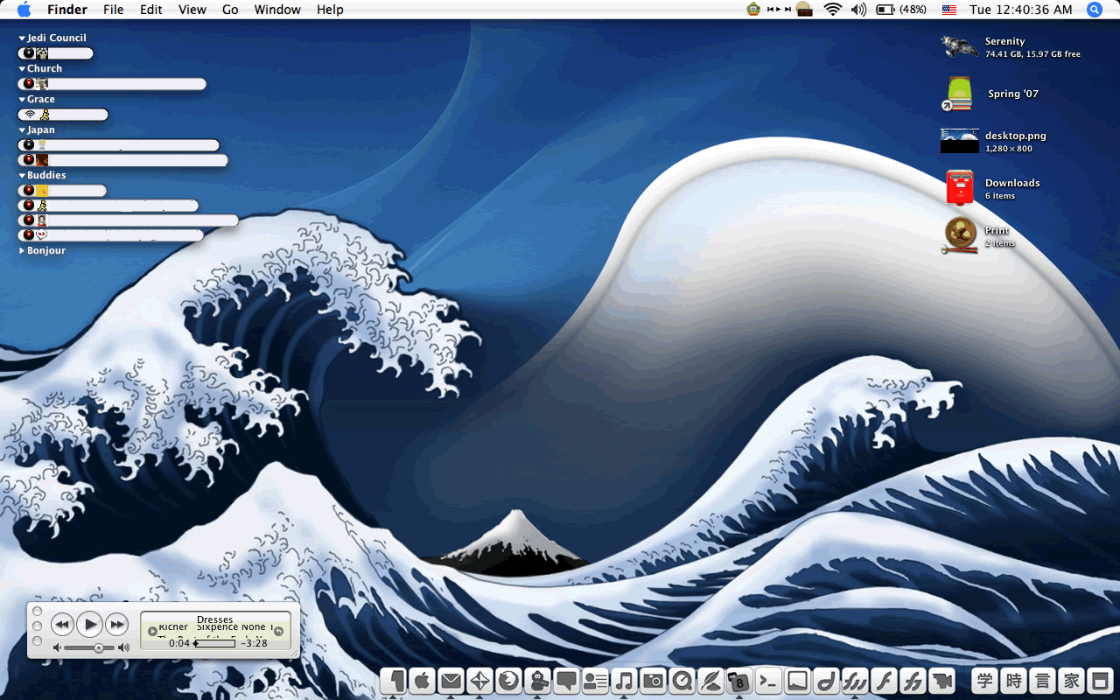Collapse the Japan buddy group
The image size is (1120, 700).
[x=22, y=130]
